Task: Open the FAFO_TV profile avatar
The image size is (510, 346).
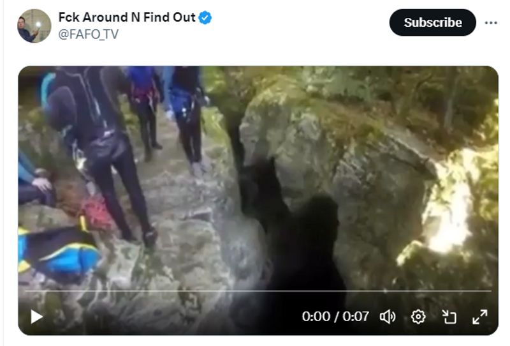Action: pyautogui.click(x=34, y=26)
